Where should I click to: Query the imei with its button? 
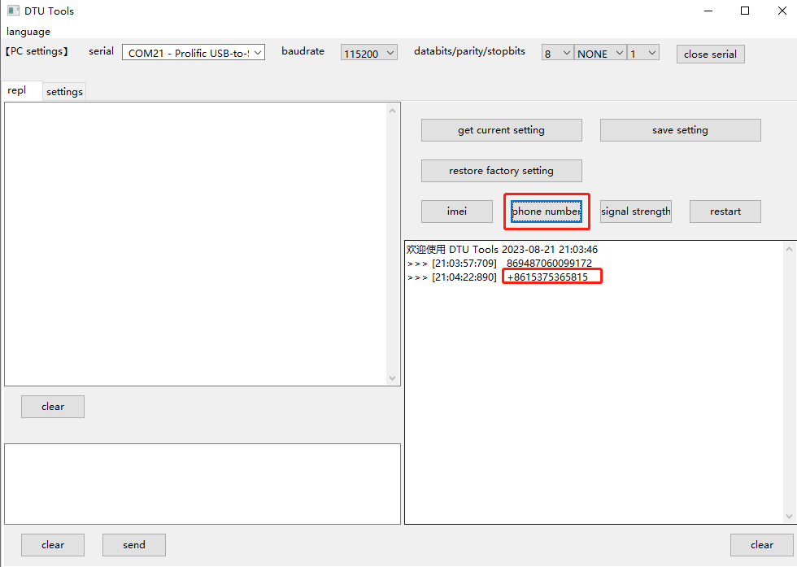pyautogui.click(x=456, y=212)
